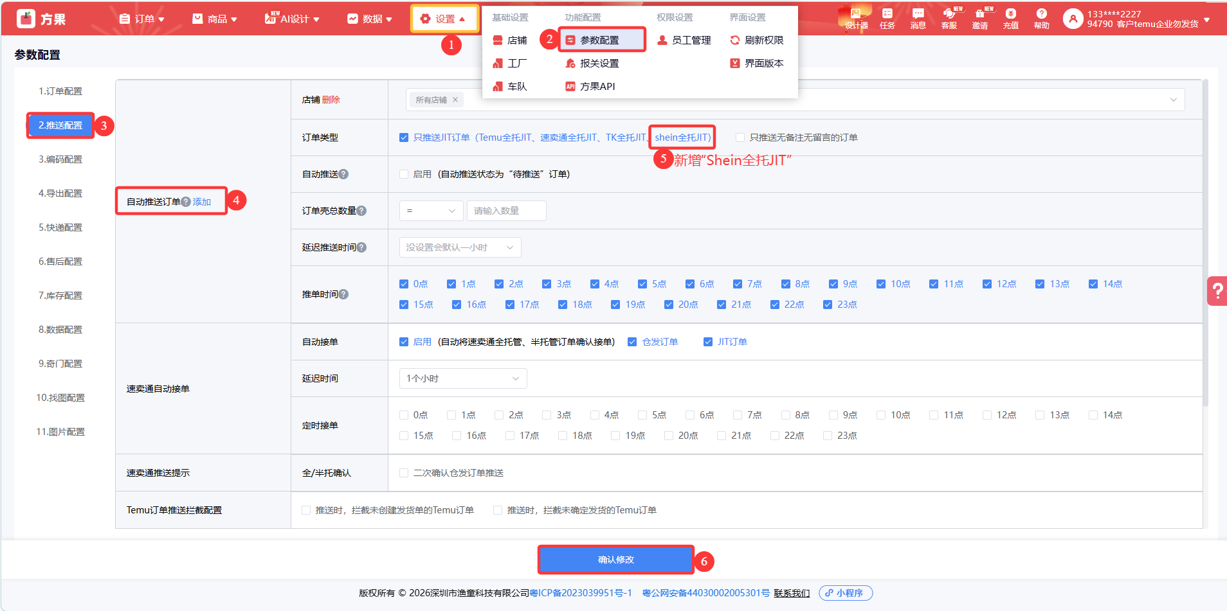
Task: Expand the 数据 navigation dropdown
Action: click(x=370, y=19)
